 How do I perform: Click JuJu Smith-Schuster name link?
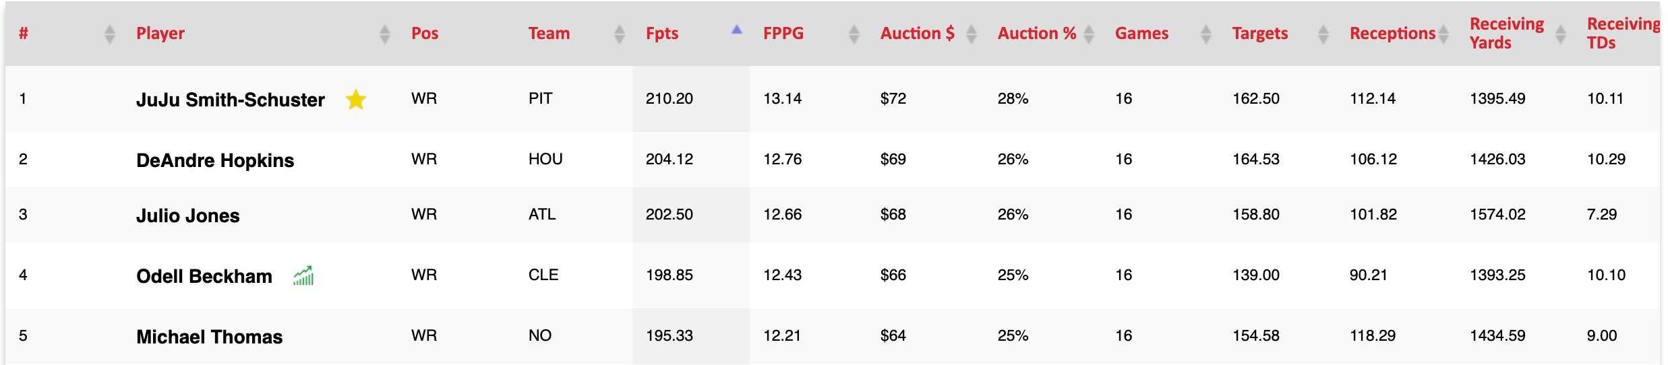(231, 100)
